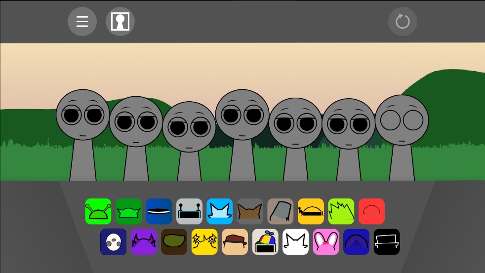Pick the yellow lightning bolts icon
Viewport: 485px width, 273px height.
click(204, 242)
